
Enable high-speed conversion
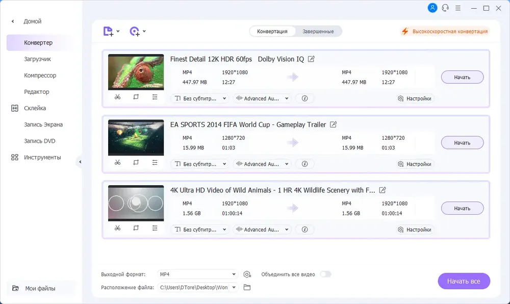coord(445,31)
